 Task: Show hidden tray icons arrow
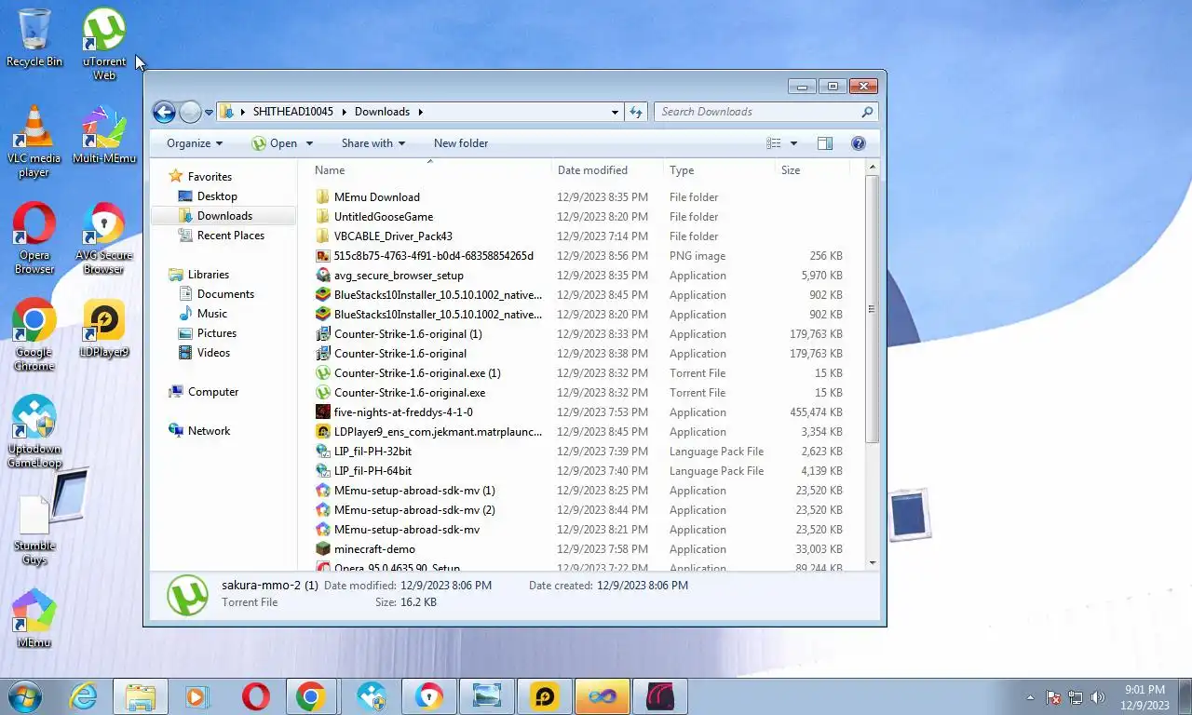click(x=1030, y=697)
